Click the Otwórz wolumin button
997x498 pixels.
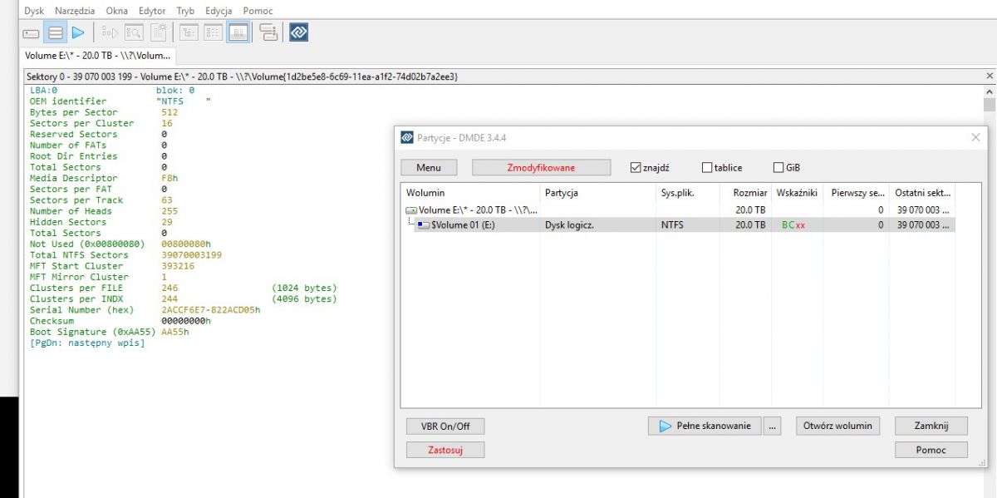tap(837, 426)
